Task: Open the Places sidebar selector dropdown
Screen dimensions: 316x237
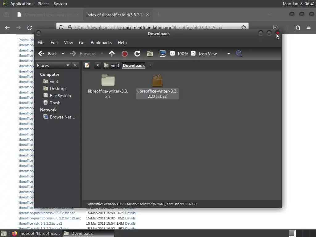Action: 53,65
